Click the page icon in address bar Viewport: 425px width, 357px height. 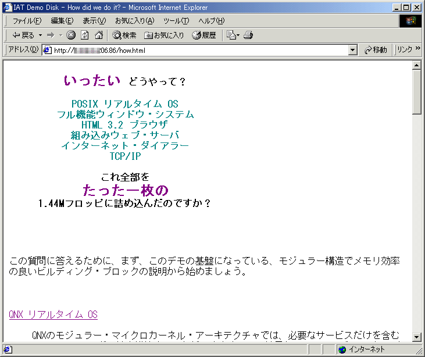point(48,50)
